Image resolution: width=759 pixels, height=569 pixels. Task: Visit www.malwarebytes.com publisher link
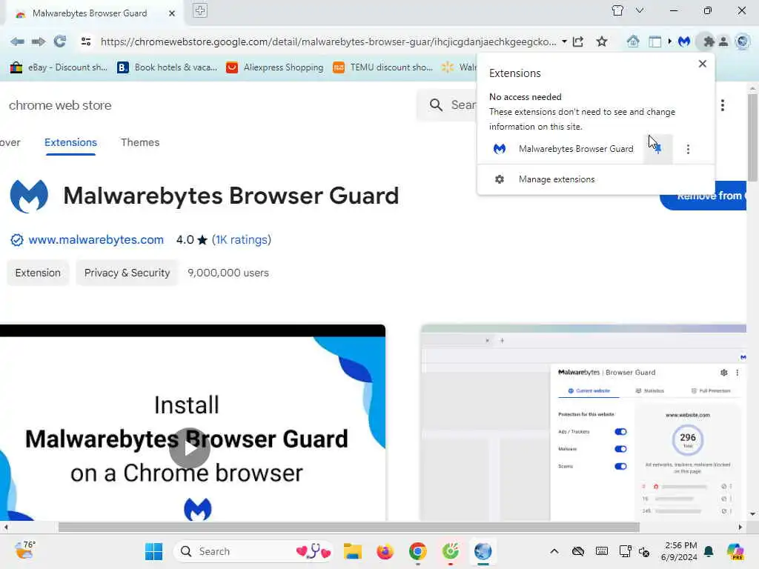click(x=96, y=240)
